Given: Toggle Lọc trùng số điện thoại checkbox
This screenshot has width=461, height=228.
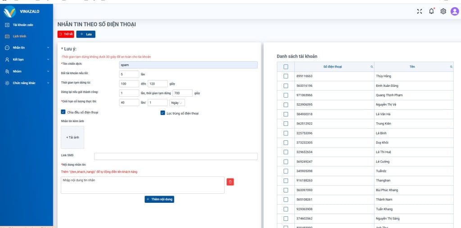Looking at the screenshot, I should [163, 113].
